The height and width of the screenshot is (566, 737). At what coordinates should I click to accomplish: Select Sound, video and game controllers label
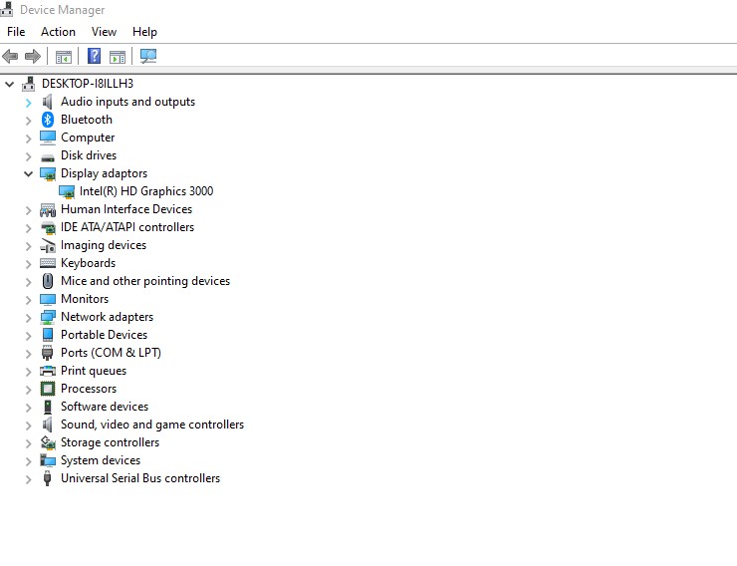pos(152,424)
